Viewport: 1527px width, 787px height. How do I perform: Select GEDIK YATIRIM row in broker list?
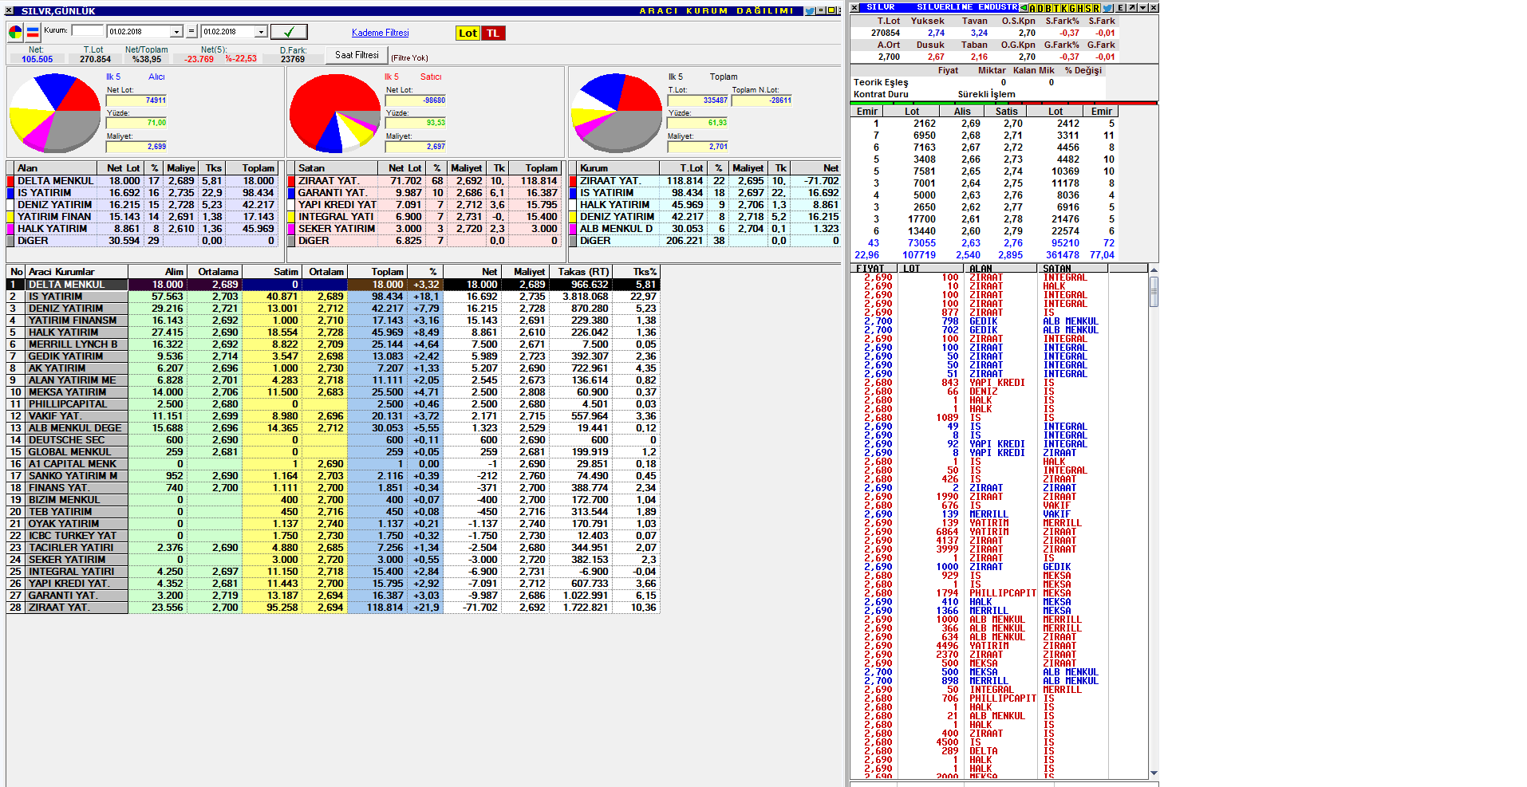(333, 356)
